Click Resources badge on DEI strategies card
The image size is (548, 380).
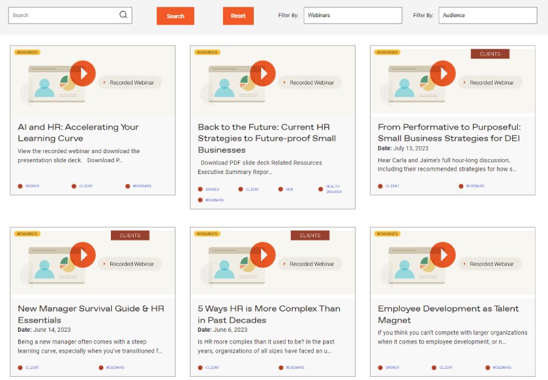[x=388, y=52]
